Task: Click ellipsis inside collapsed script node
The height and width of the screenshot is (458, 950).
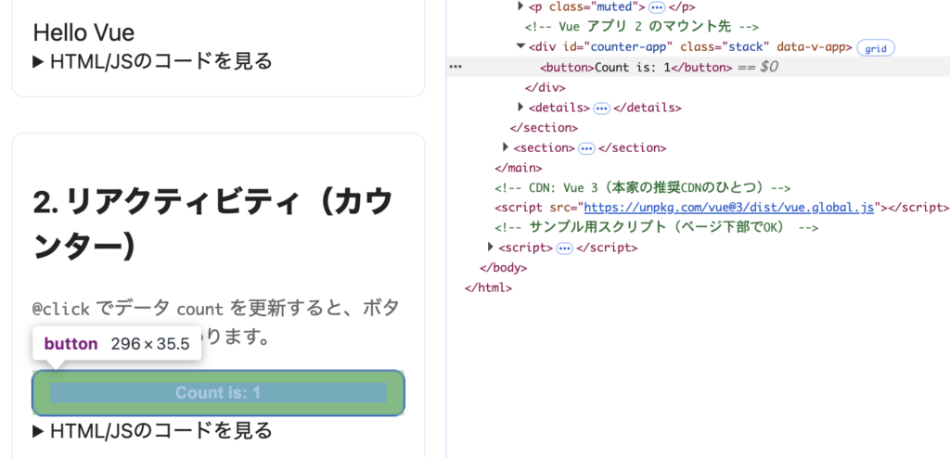Action: pos(564,248)
